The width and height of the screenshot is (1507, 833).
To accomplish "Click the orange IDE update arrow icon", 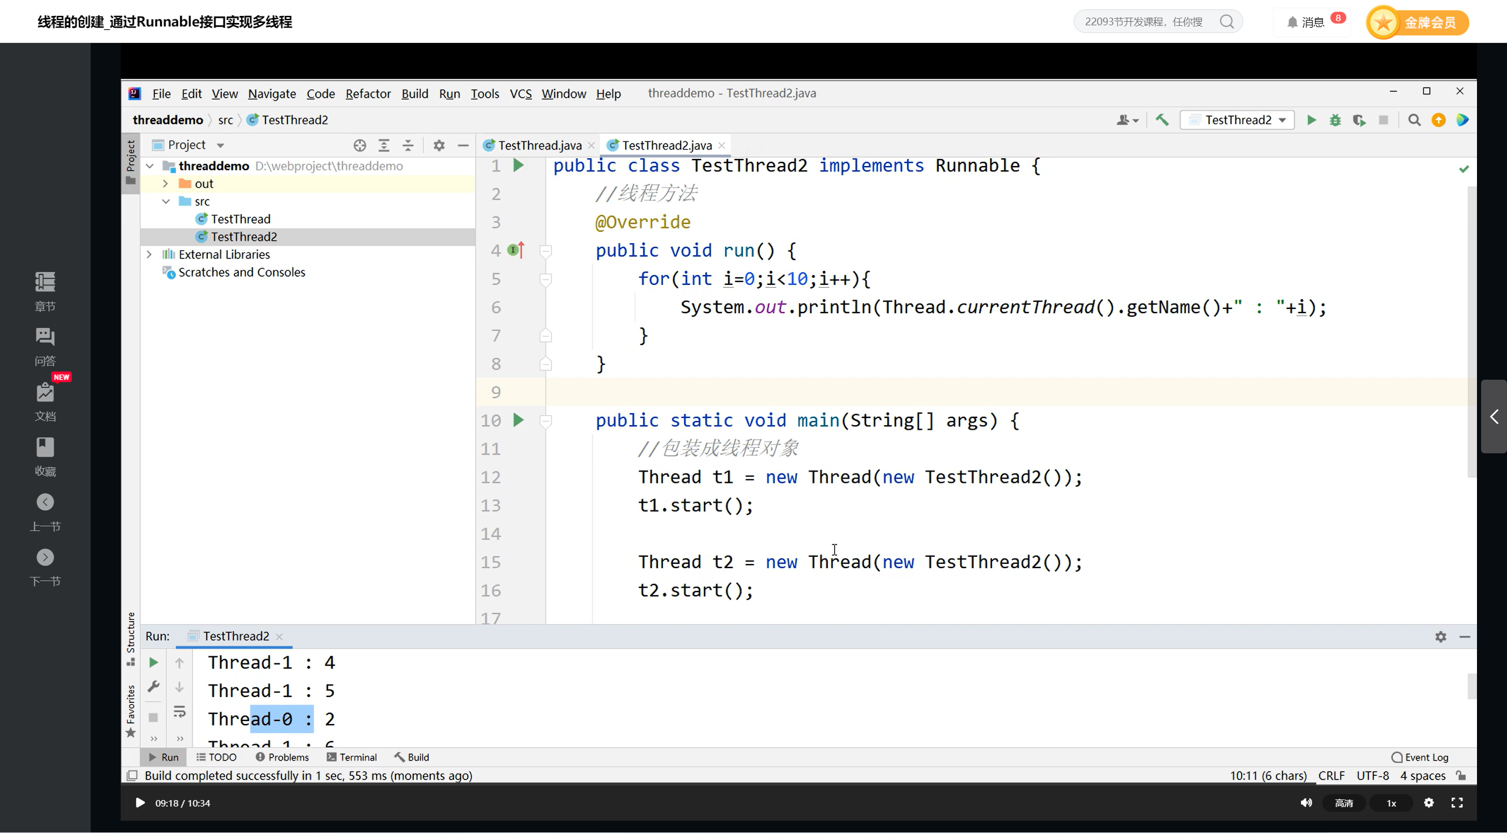I will 1438,120.
